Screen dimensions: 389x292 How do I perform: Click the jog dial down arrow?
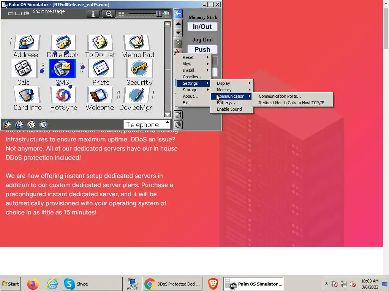[178, 33]
